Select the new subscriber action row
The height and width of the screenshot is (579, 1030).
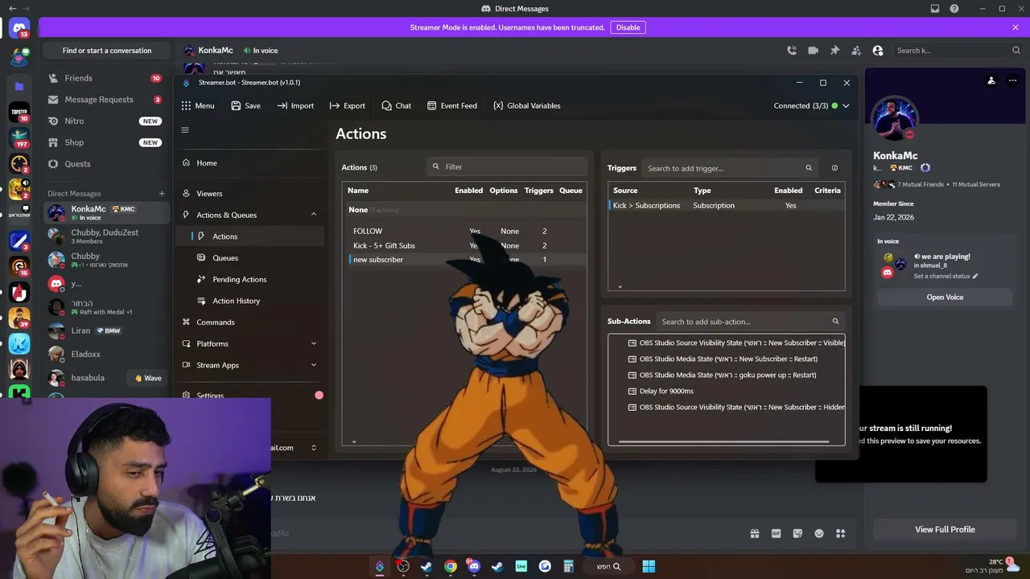coord(464,260)
